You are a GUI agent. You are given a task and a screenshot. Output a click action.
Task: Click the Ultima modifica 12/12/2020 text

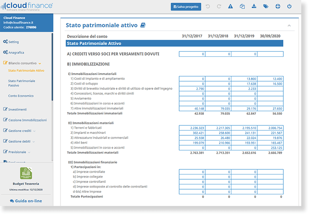click(x=26, y=190)
